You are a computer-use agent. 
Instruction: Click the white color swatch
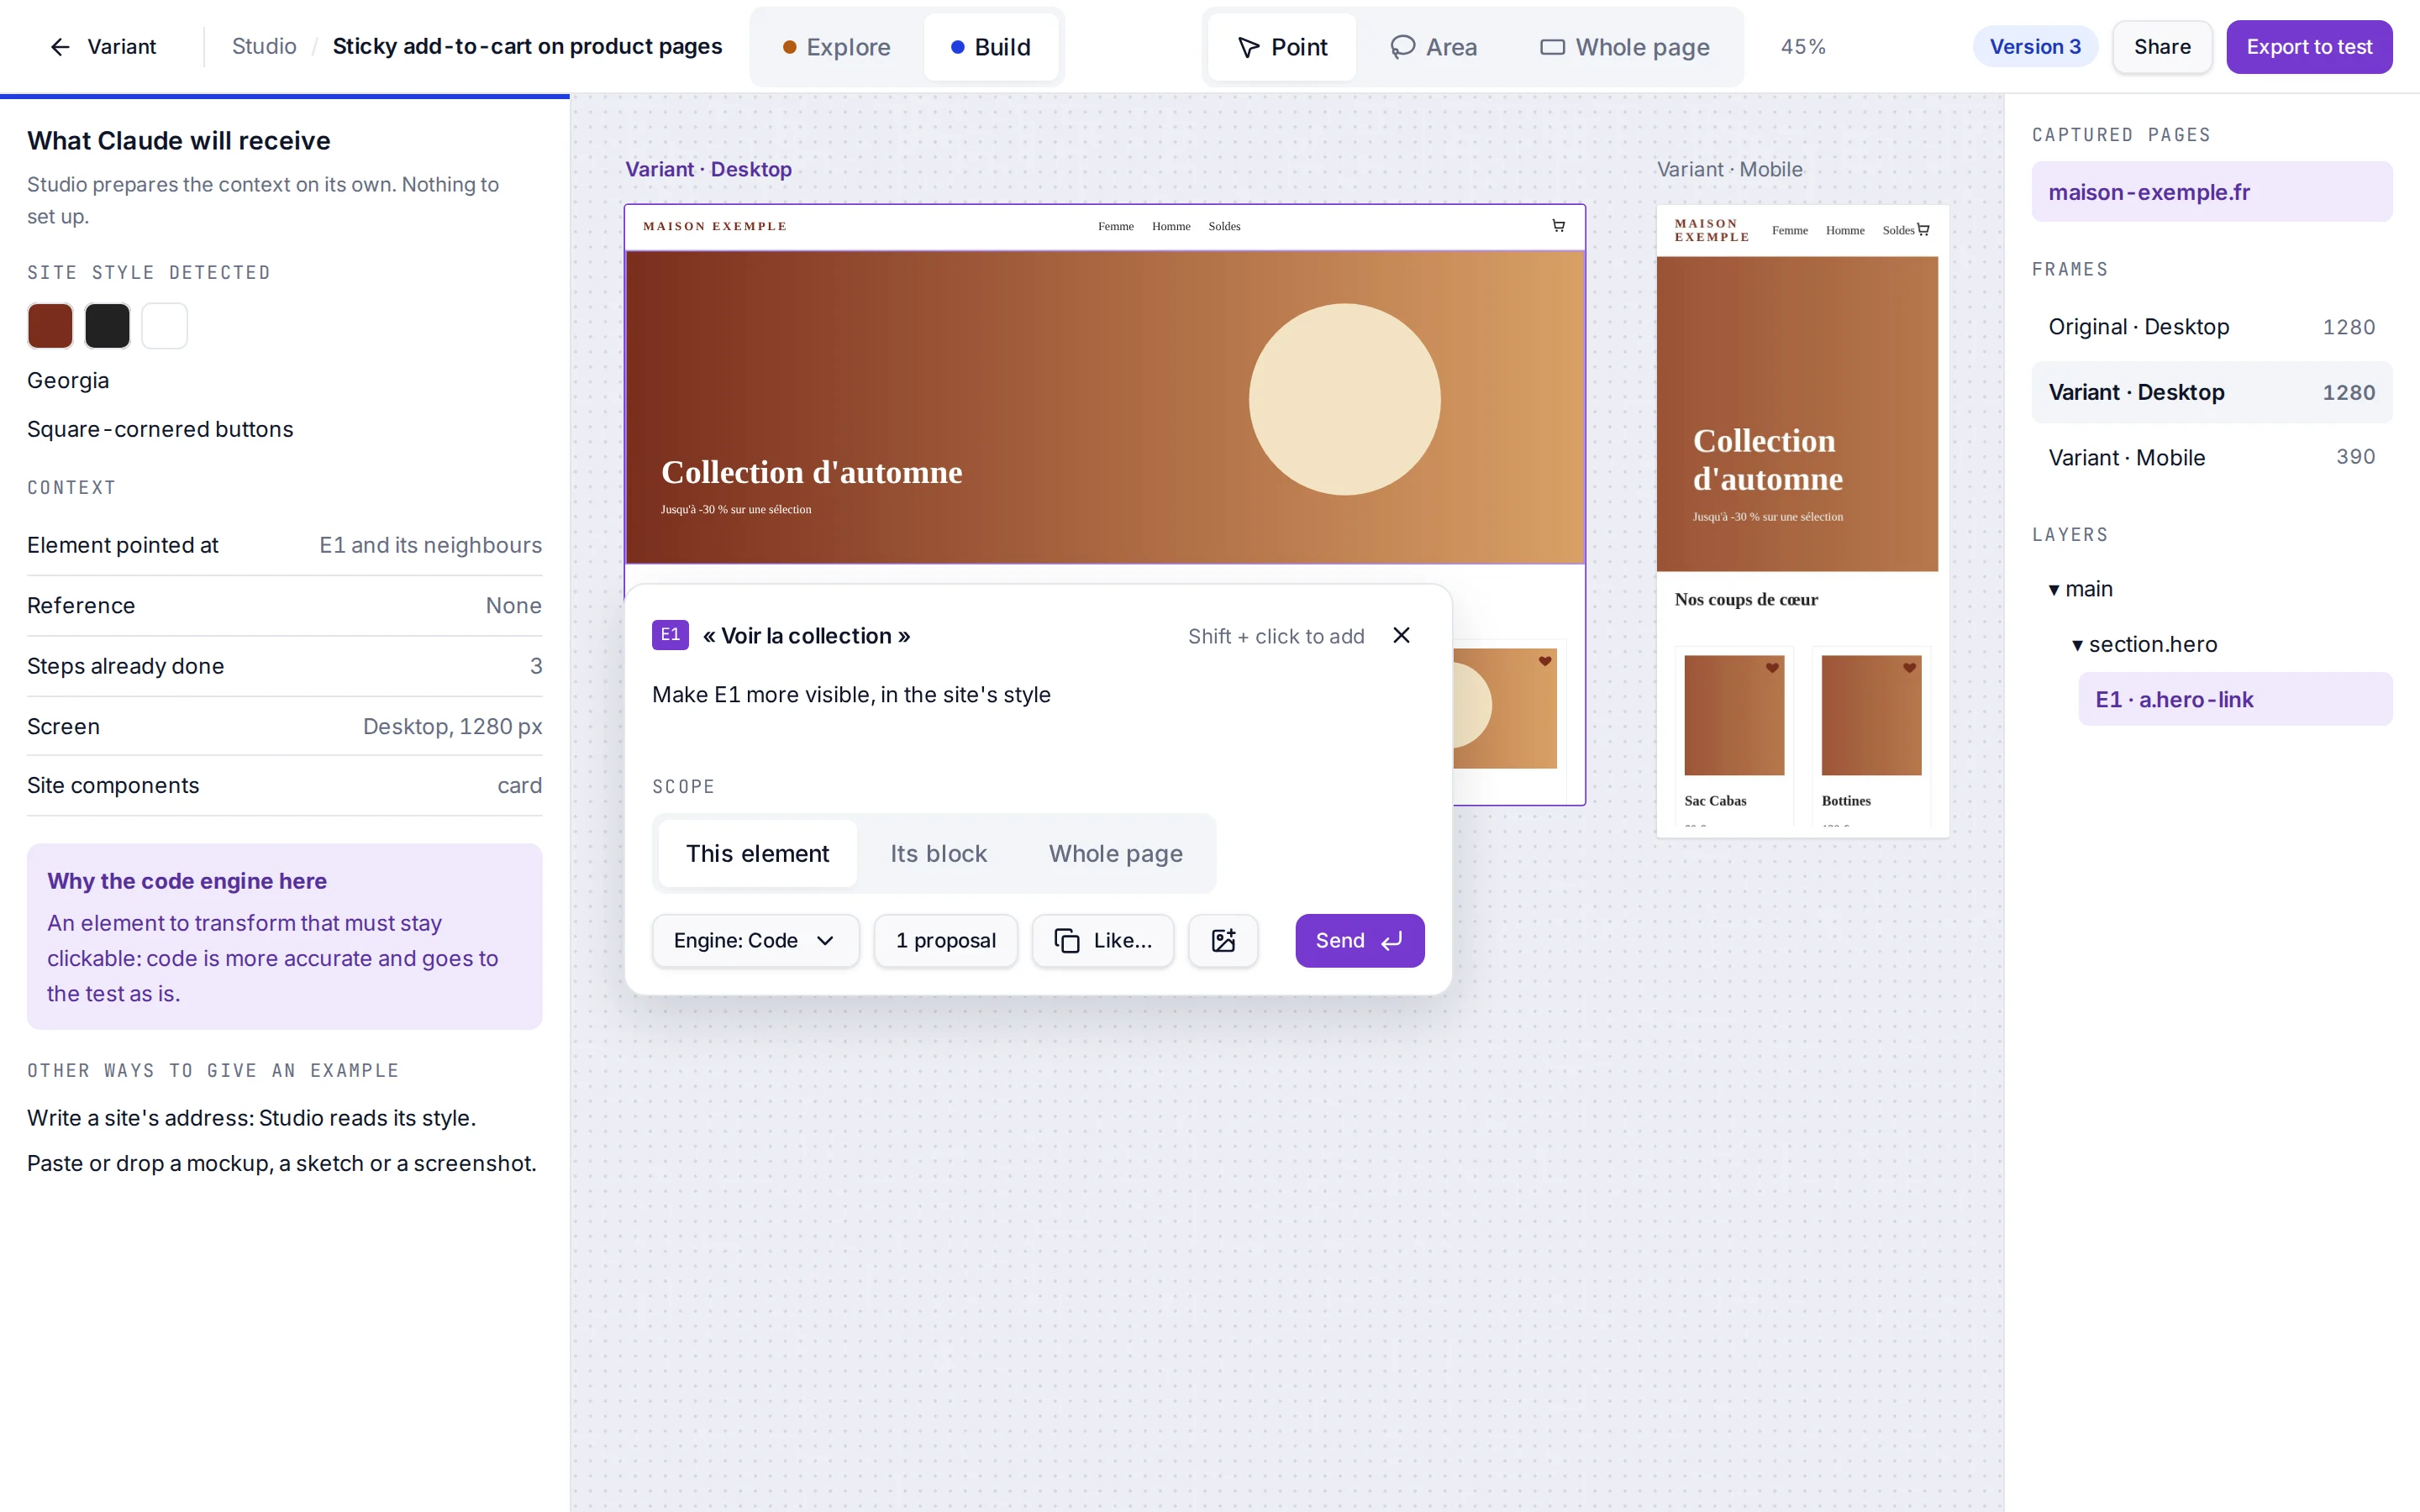point(164,326)
